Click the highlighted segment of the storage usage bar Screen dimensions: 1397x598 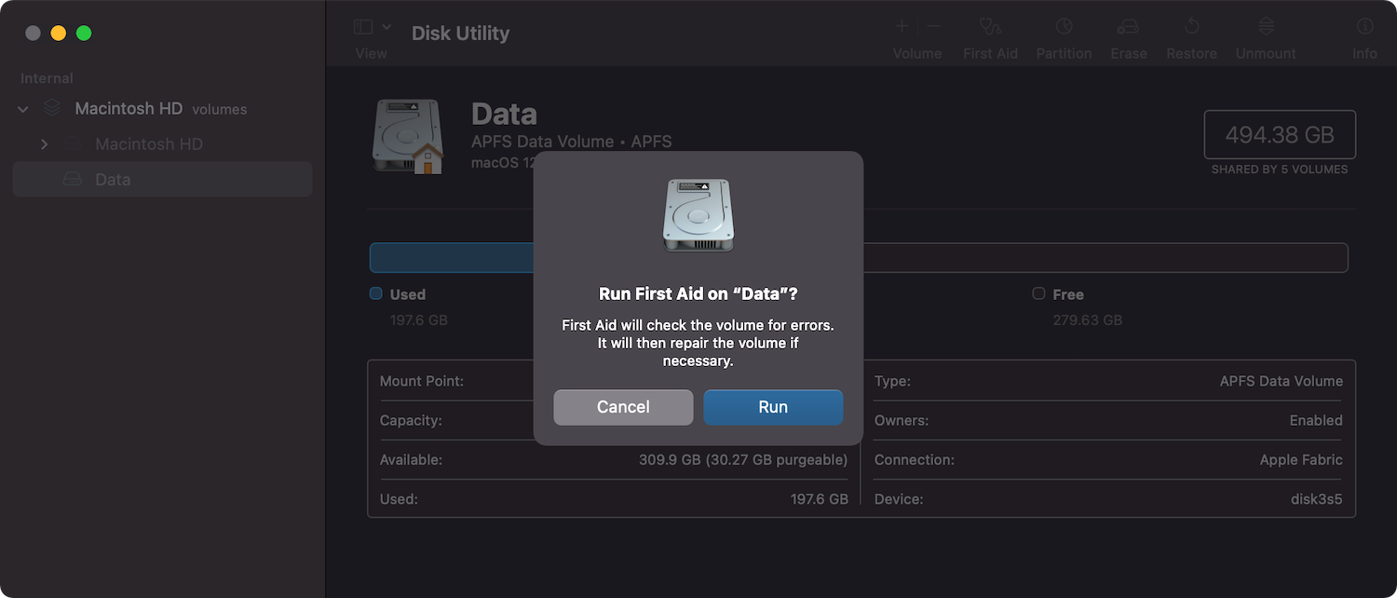452,257
